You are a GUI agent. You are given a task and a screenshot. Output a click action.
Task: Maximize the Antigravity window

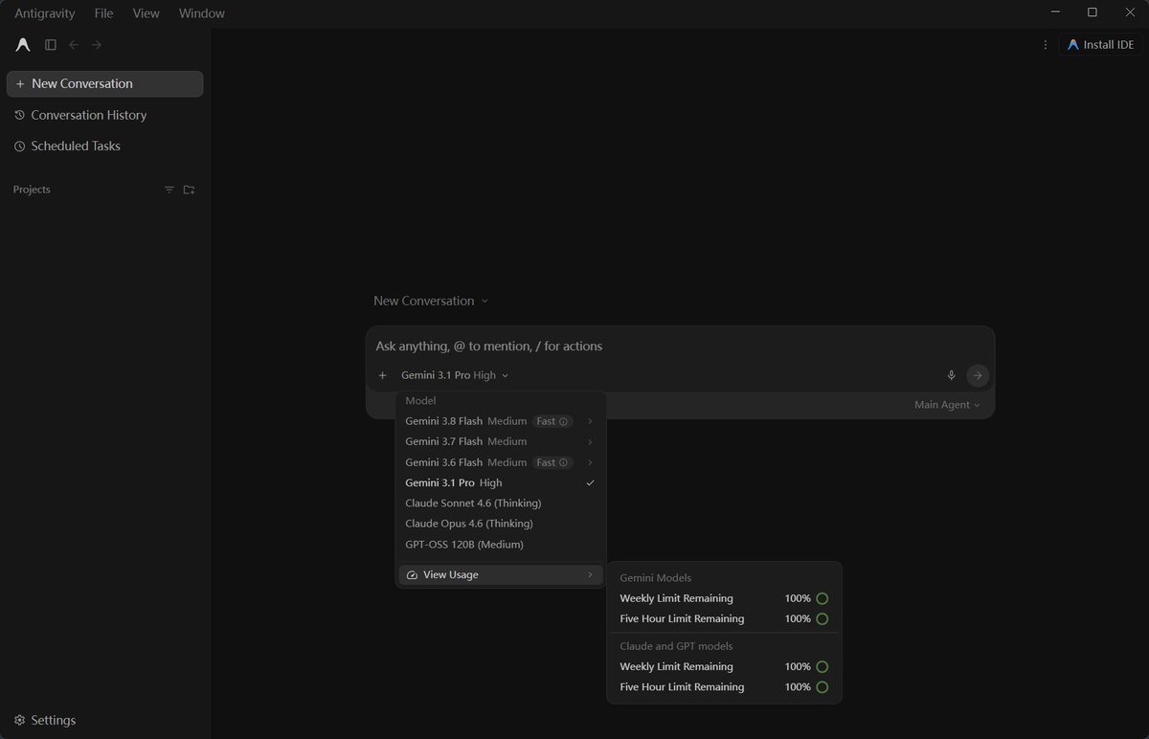tap(1093, 12)
